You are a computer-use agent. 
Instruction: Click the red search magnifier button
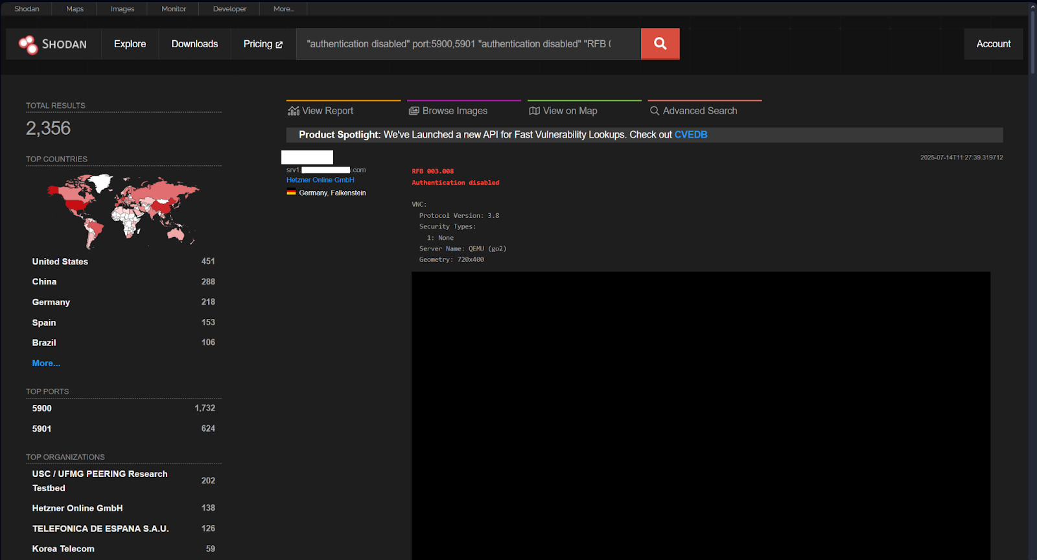tap(660, 43)
